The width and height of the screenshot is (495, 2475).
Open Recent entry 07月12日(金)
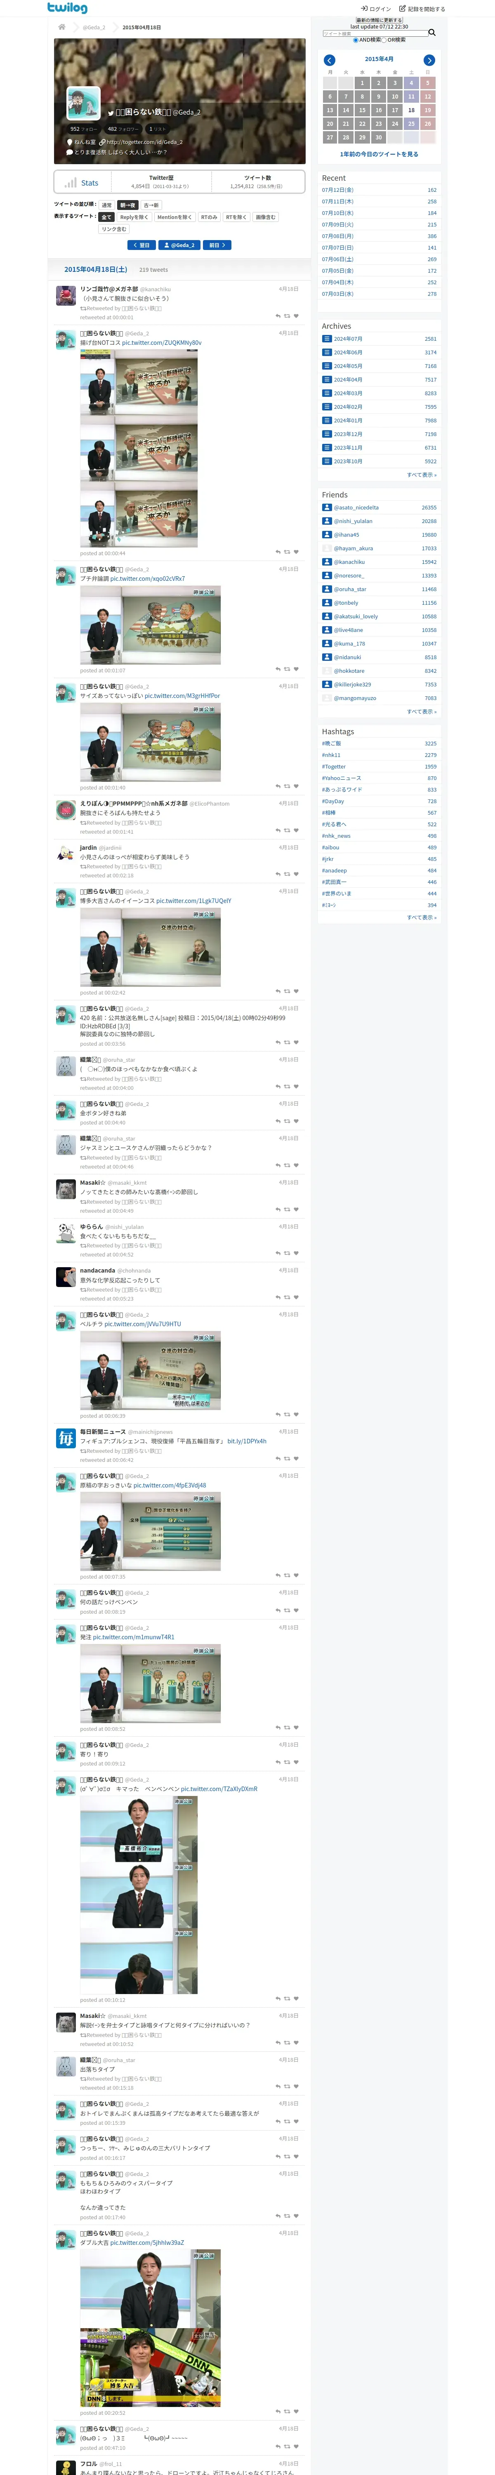coord(337,190)
